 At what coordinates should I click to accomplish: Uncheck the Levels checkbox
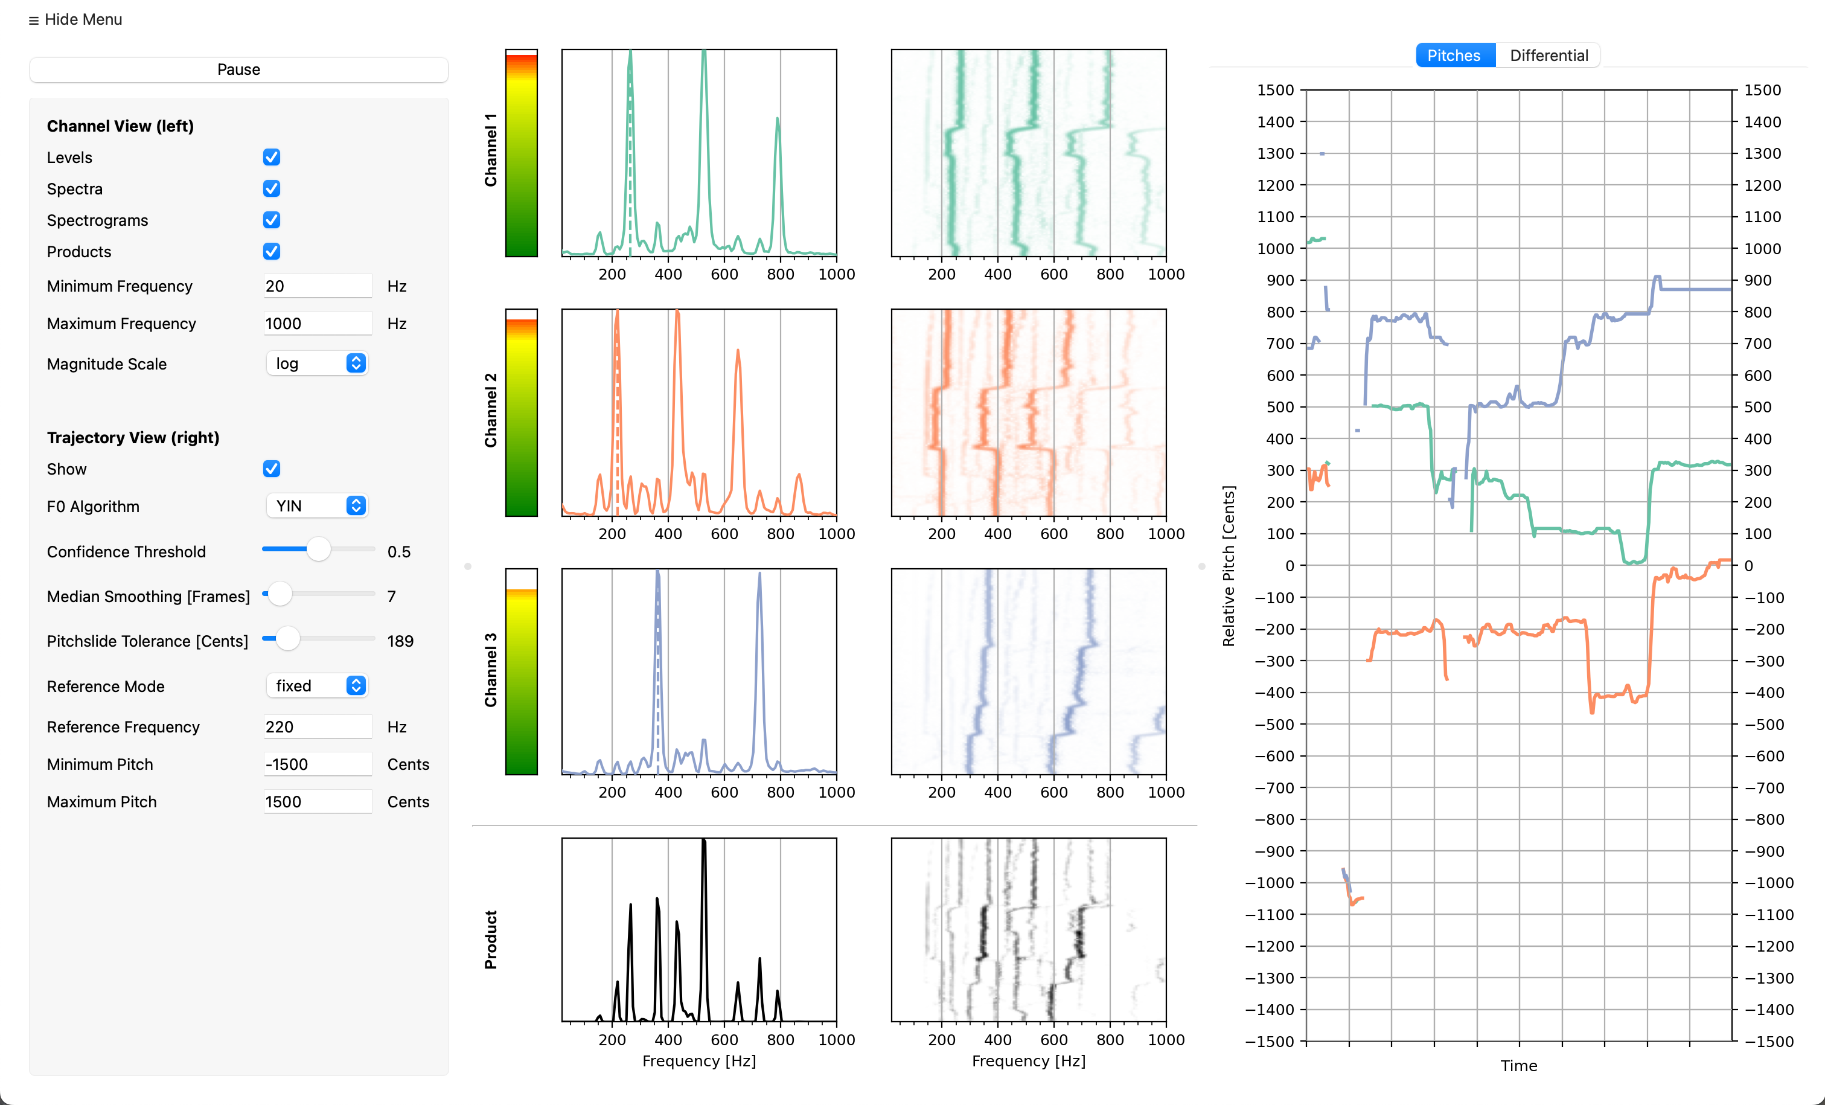(x=271, y=157)
